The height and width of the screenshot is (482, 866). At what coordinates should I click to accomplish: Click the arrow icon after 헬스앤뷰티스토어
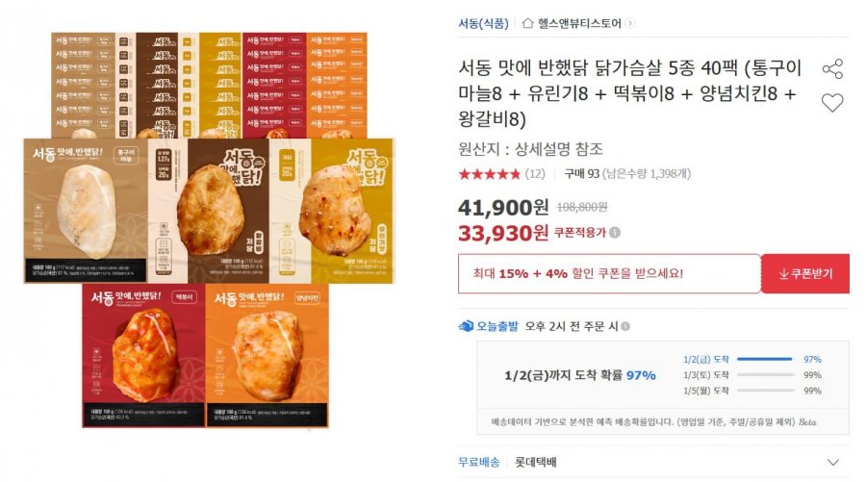click(630, 23)
